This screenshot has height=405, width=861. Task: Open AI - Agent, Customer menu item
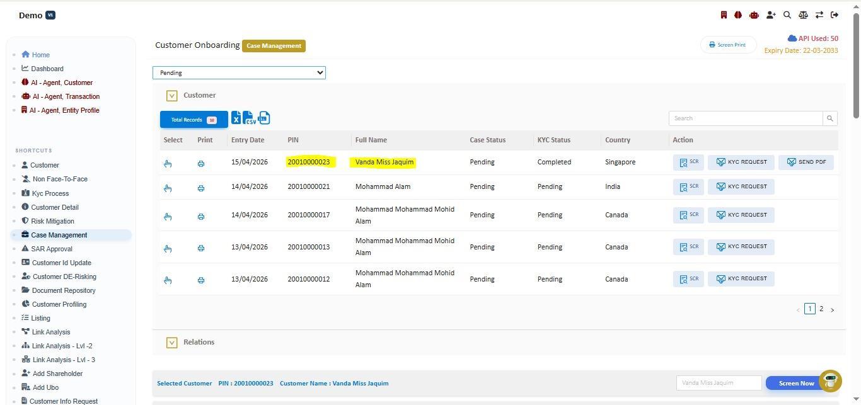point(57,83)
